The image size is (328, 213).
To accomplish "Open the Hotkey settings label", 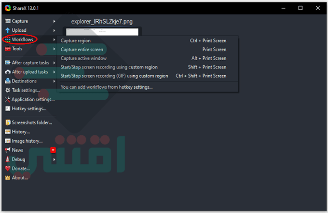I will pos(29,109).
